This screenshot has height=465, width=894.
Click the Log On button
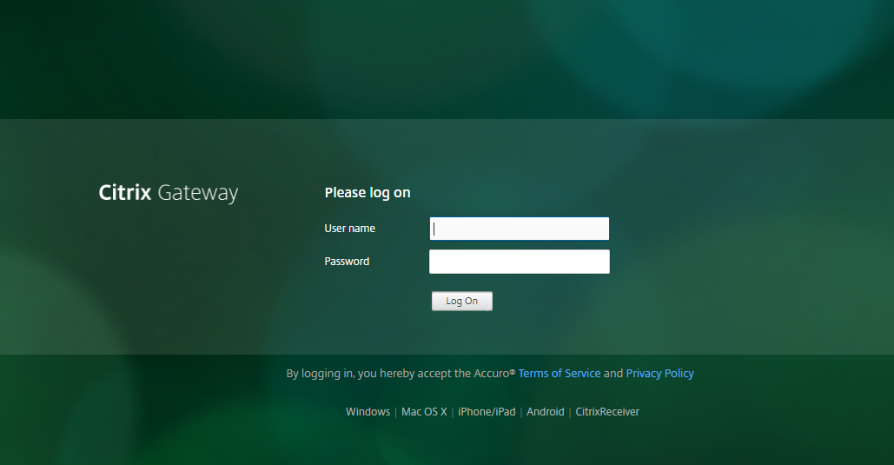[x=462, y=301]
